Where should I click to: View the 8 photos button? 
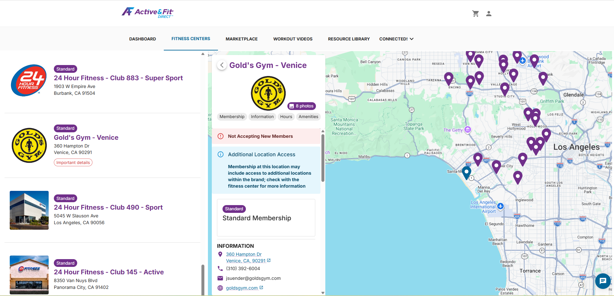(x=302, y=106)
